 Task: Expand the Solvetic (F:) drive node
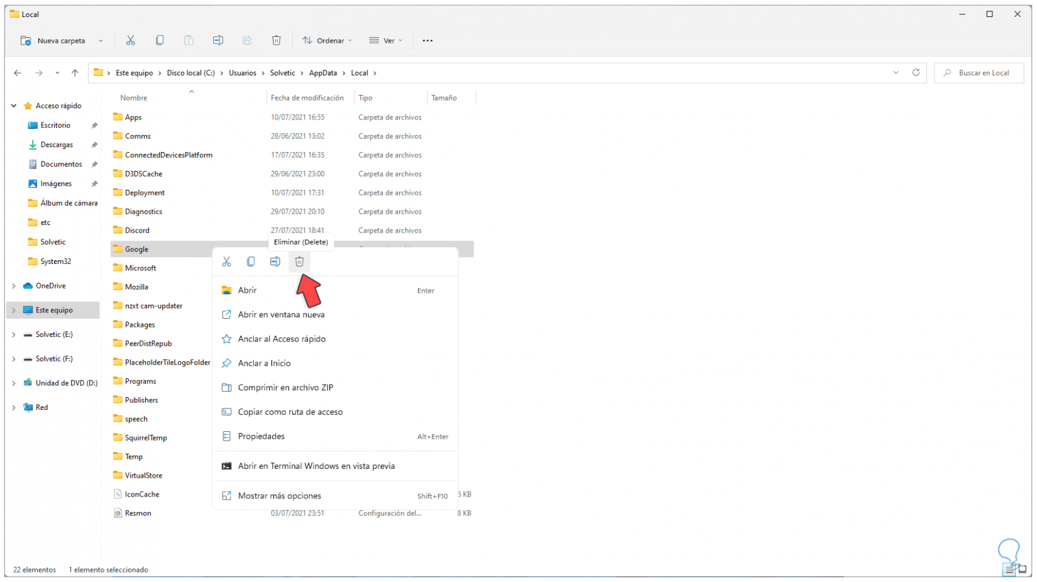click(x=14, y=360)
